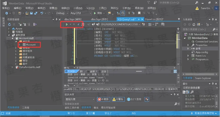Expand the Account table node
Image resolution: width=220 pixels, height=117 pixels.
tap(20, 45)
